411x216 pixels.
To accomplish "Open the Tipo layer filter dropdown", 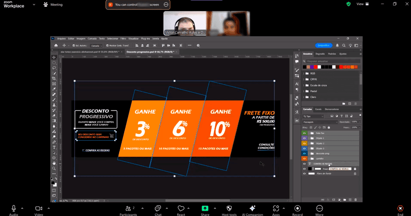I will 313,116.
